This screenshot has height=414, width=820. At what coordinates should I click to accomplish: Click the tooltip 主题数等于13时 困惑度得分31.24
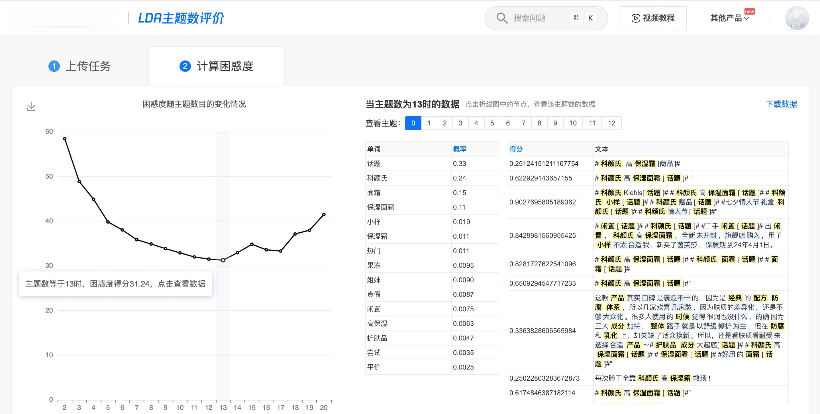[115, 284]
